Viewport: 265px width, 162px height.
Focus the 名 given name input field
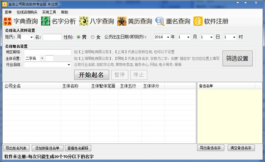(52, 37)
